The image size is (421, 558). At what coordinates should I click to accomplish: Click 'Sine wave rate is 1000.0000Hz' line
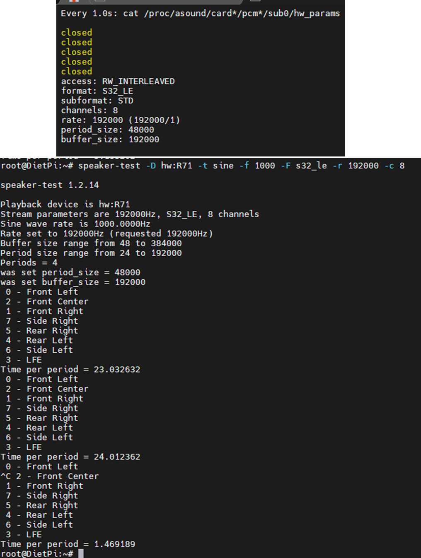(75, 224)
